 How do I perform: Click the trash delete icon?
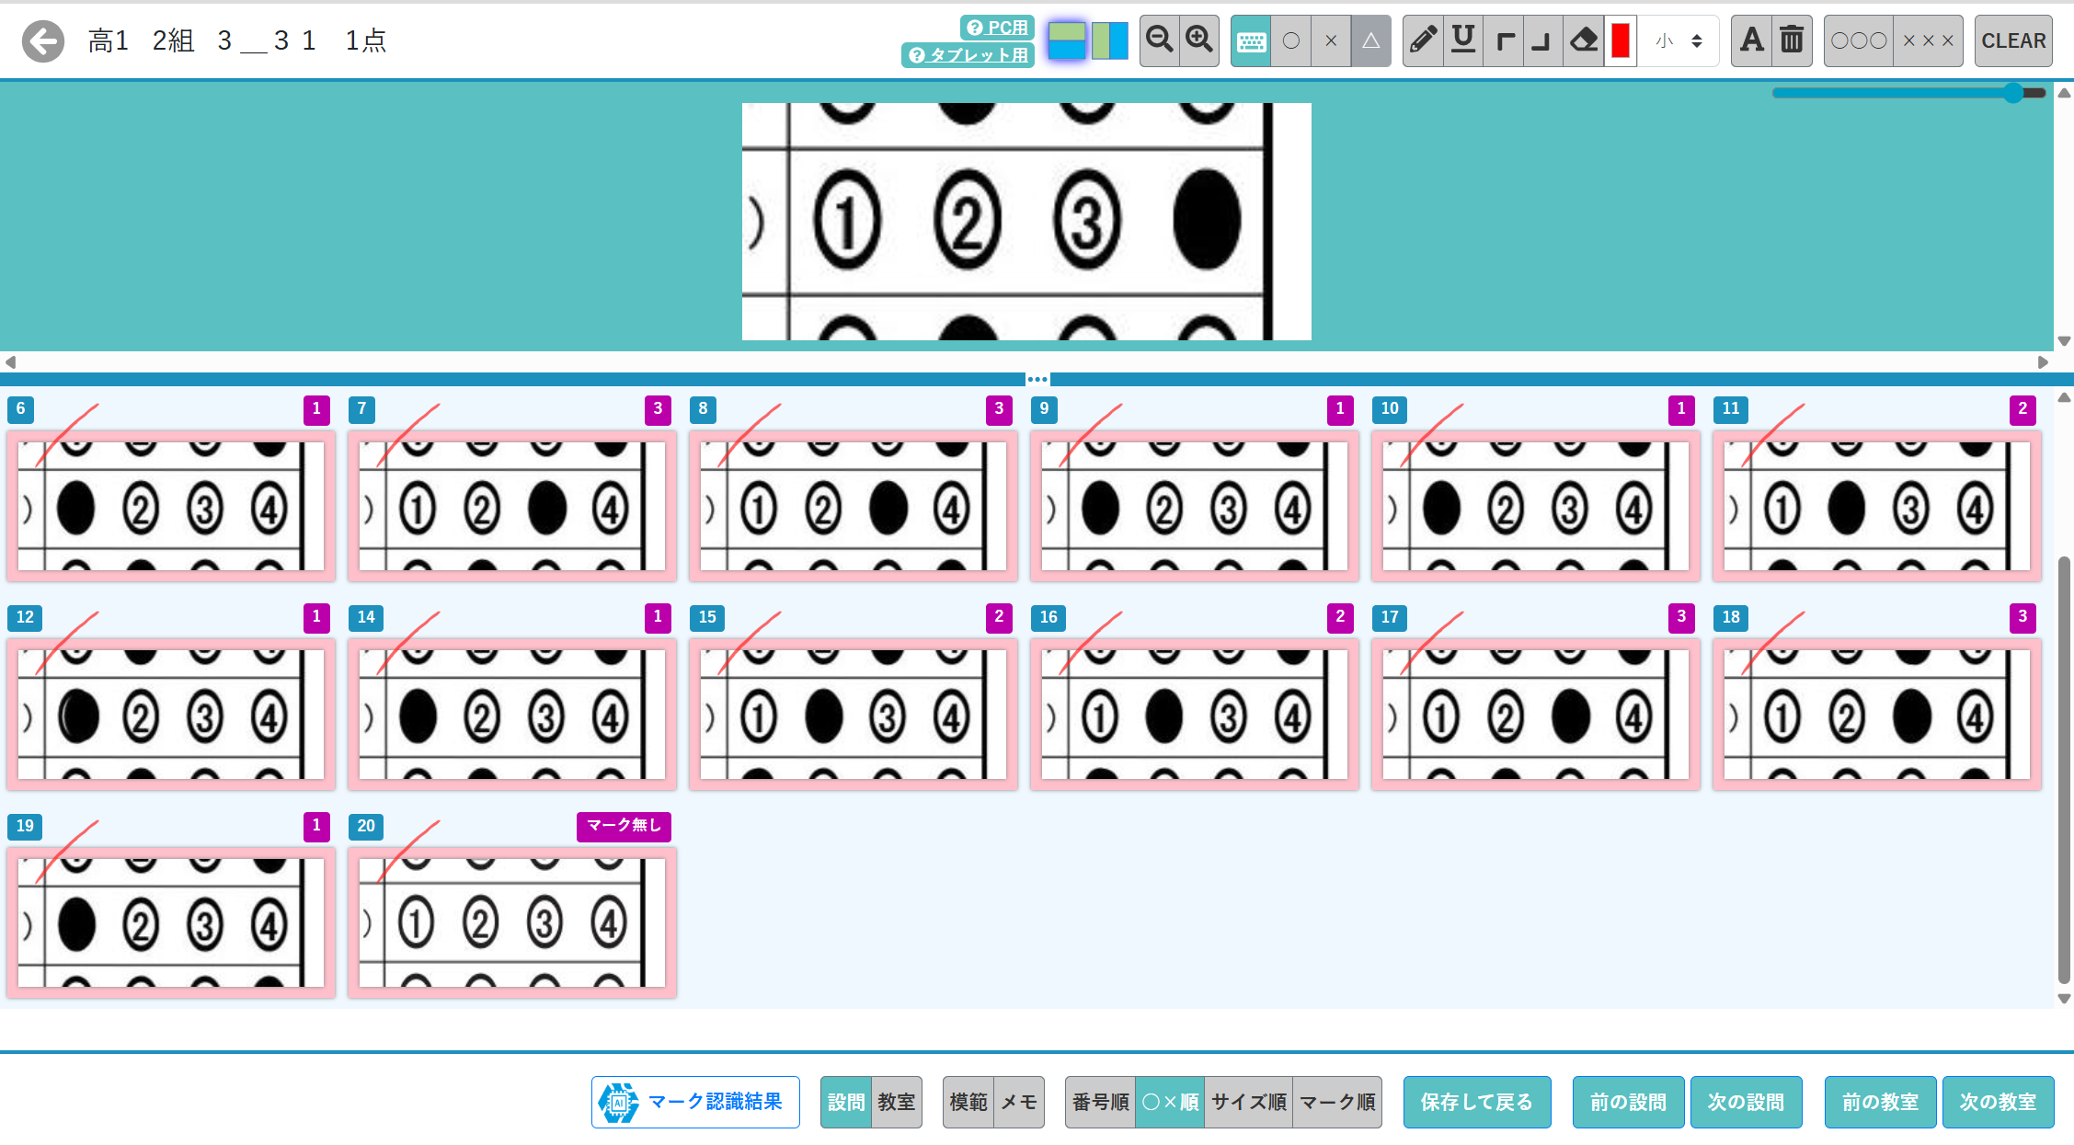pos(1792,40)
